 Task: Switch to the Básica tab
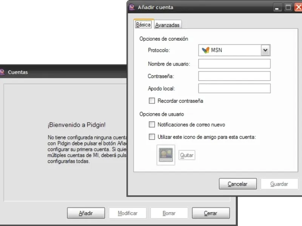click(x=143, y=24)
